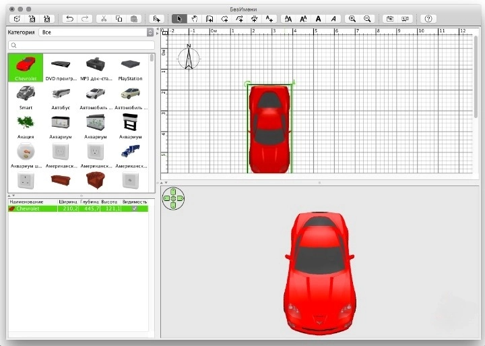Undo the last action

point(69,19)
